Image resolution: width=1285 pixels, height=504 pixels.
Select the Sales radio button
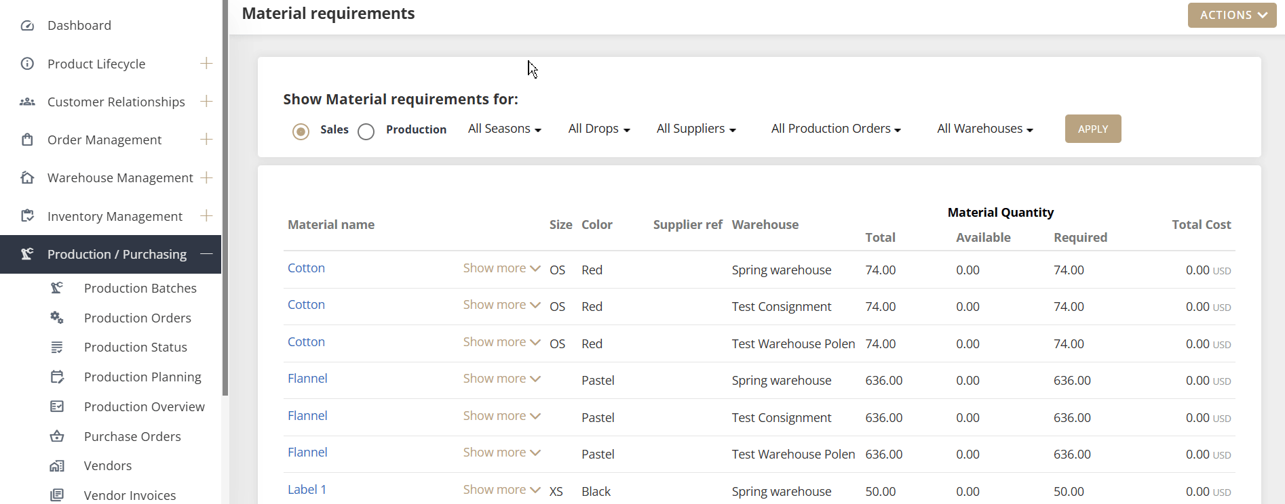click(x=301, y=131)
